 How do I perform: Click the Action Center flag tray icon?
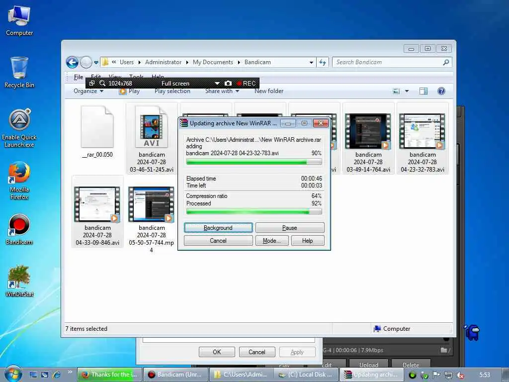(436, 375)
